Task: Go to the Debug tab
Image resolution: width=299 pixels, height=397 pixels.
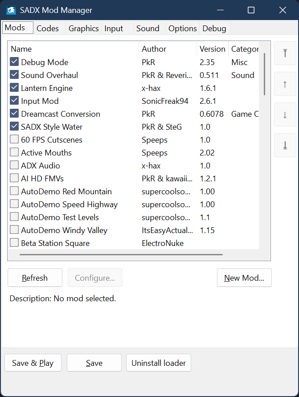Action: tap(214, 28)
